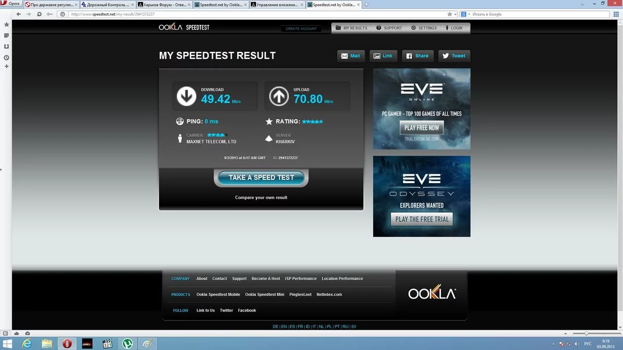
Task: Toggle the panel button in status bar
Action: 5,333
